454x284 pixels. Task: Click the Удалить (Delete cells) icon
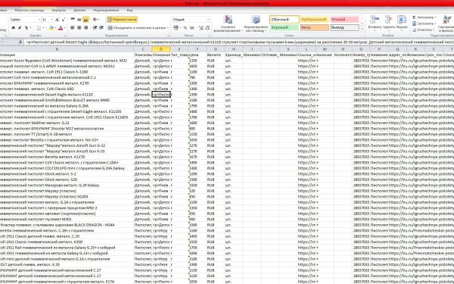pos(388,20)
